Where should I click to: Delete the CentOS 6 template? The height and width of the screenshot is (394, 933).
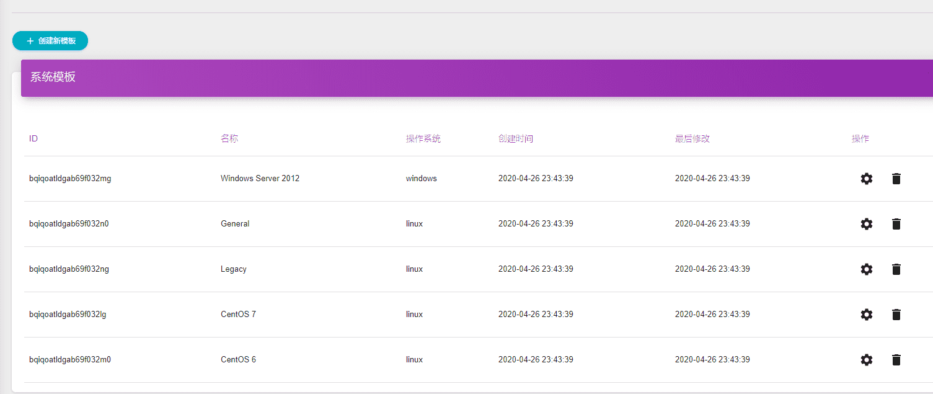coord(896,360)
